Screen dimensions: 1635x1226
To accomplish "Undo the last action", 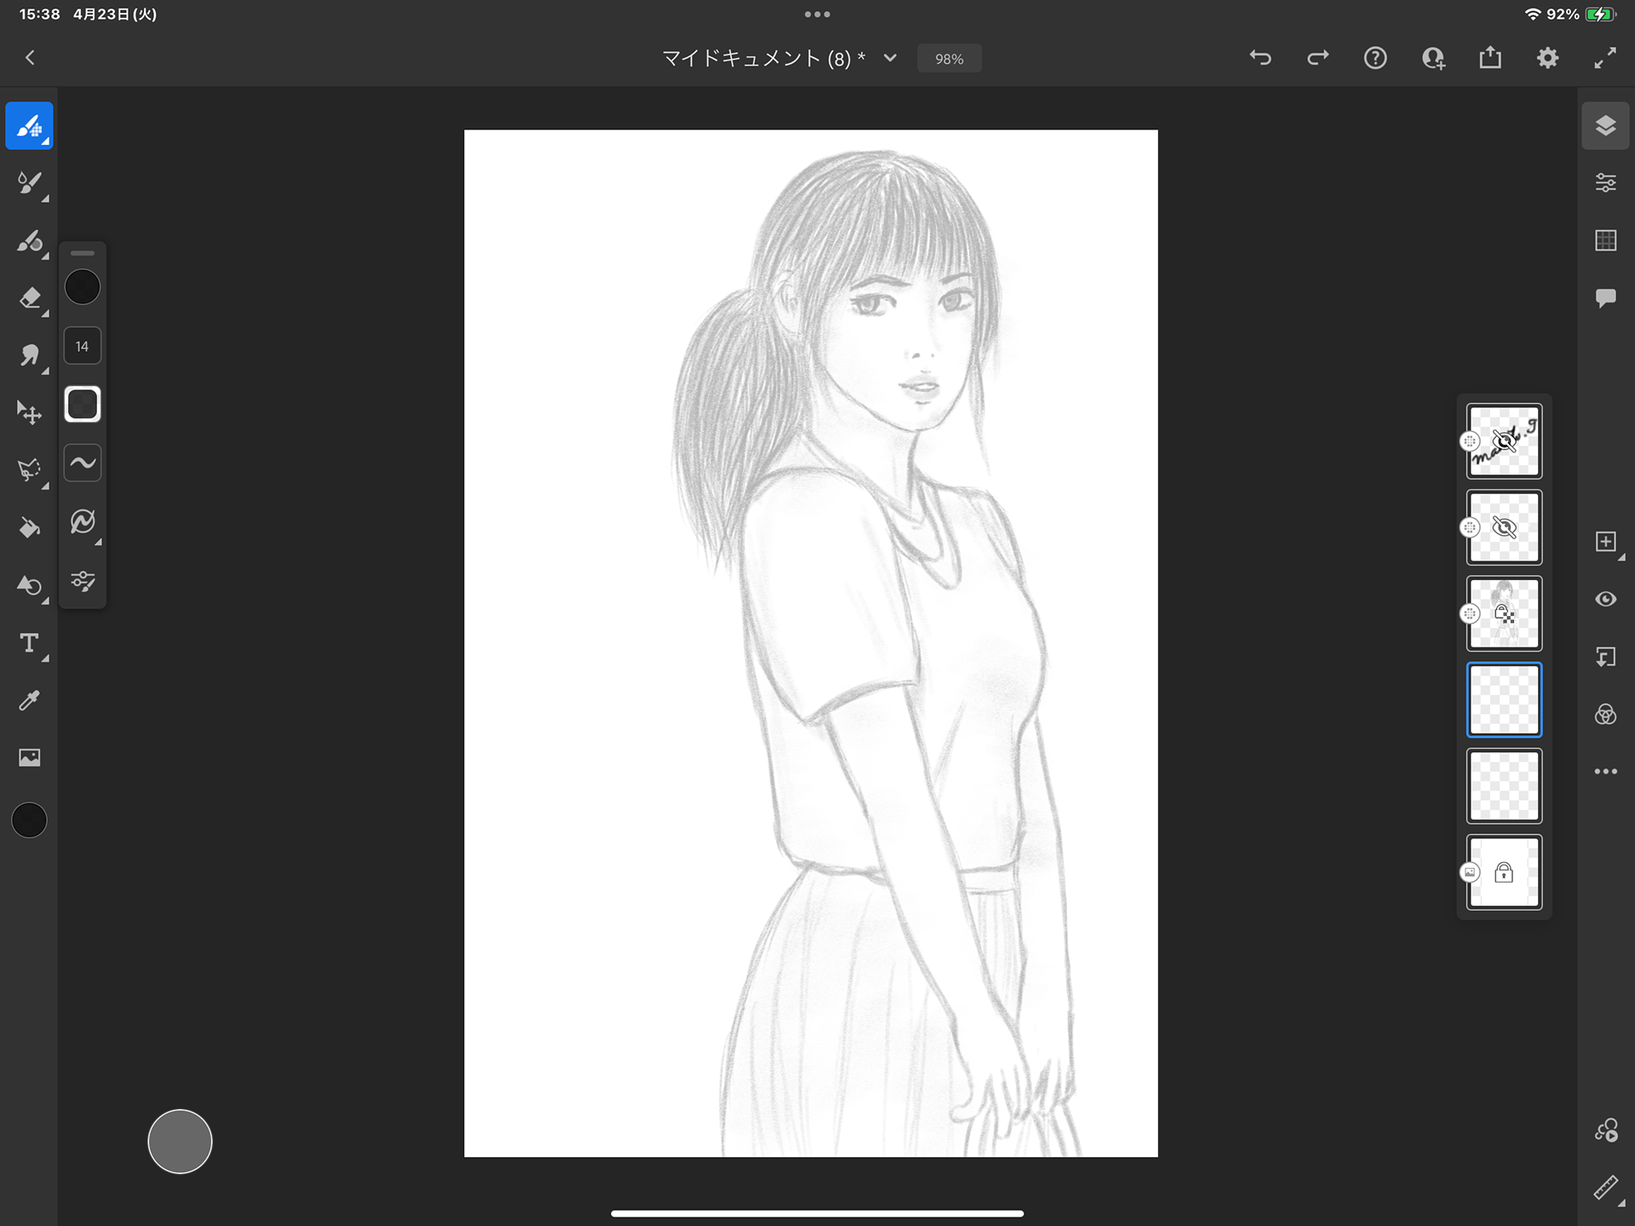I will [x=1260, y=58].
